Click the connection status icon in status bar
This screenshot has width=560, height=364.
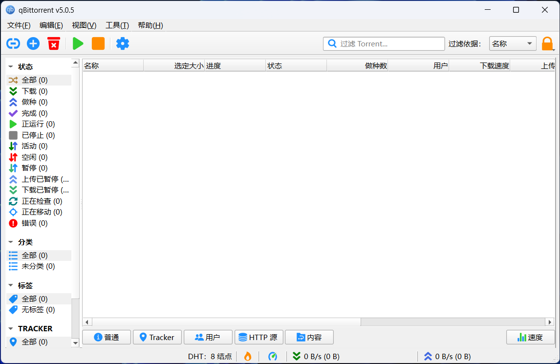pos(273,356)
